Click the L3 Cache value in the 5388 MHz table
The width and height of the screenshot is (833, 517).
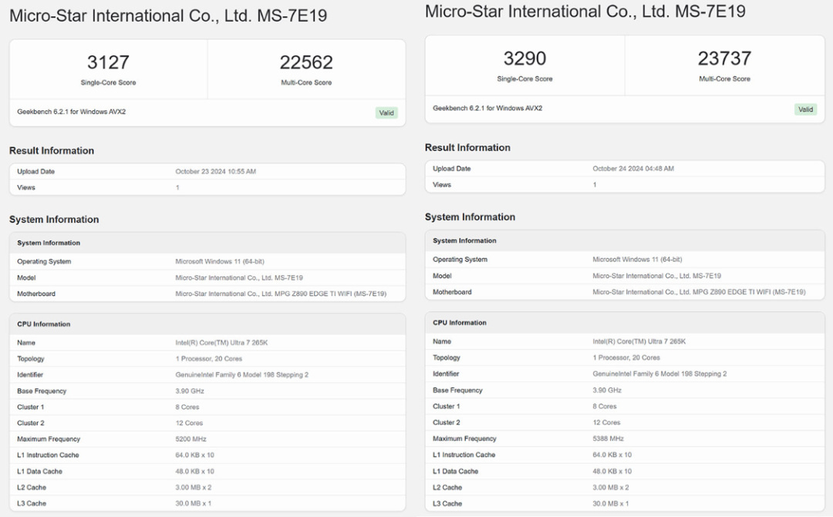click(611, 503)
